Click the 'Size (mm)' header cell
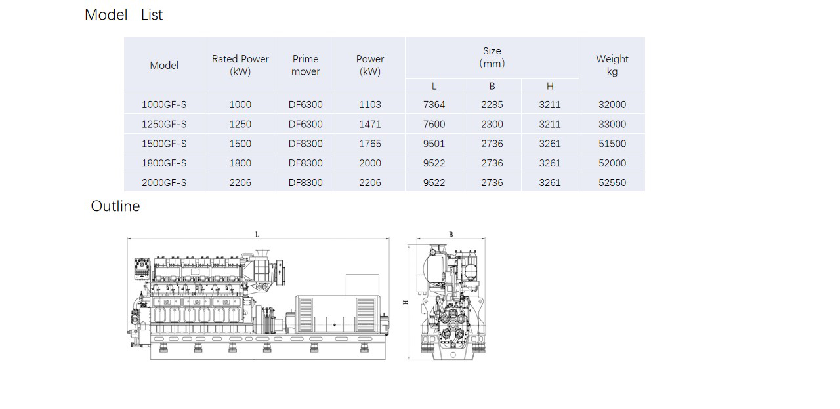Screen dimensions: 840x409 492,57
